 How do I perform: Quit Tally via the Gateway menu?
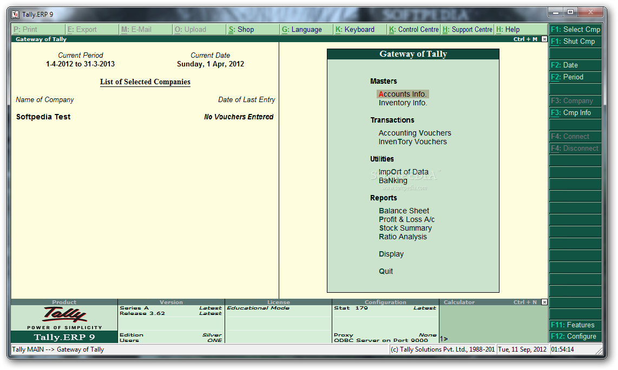386,271
